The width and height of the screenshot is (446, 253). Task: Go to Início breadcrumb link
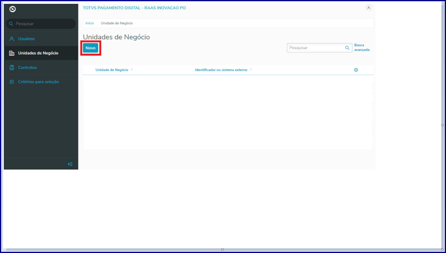tap(89, 23)
